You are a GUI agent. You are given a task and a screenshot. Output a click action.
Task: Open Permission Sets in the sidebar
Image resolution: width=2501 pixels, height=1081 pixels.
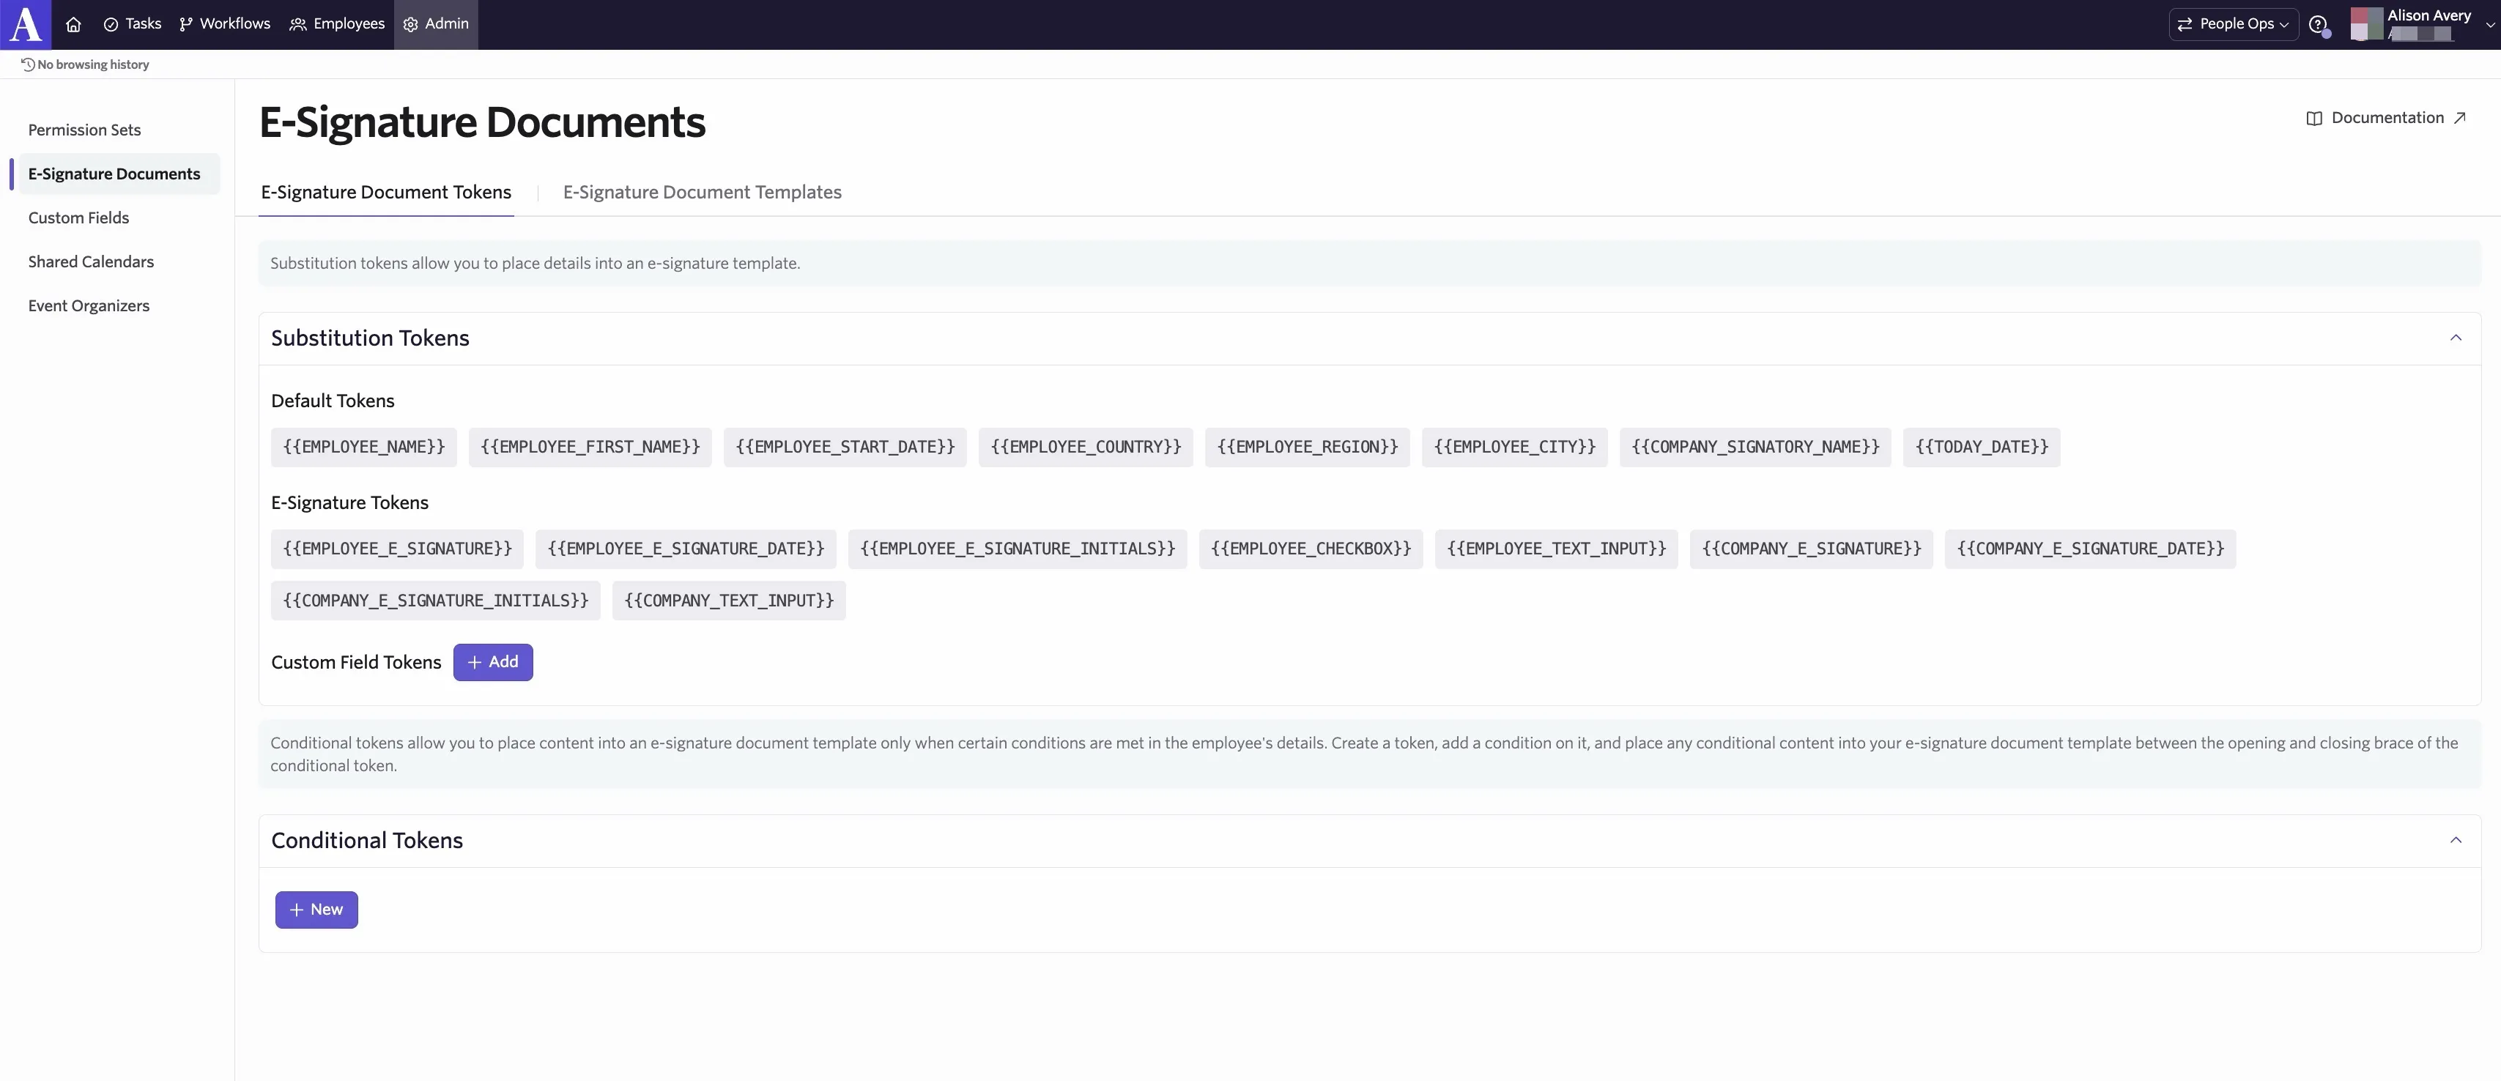pos(84,130)
